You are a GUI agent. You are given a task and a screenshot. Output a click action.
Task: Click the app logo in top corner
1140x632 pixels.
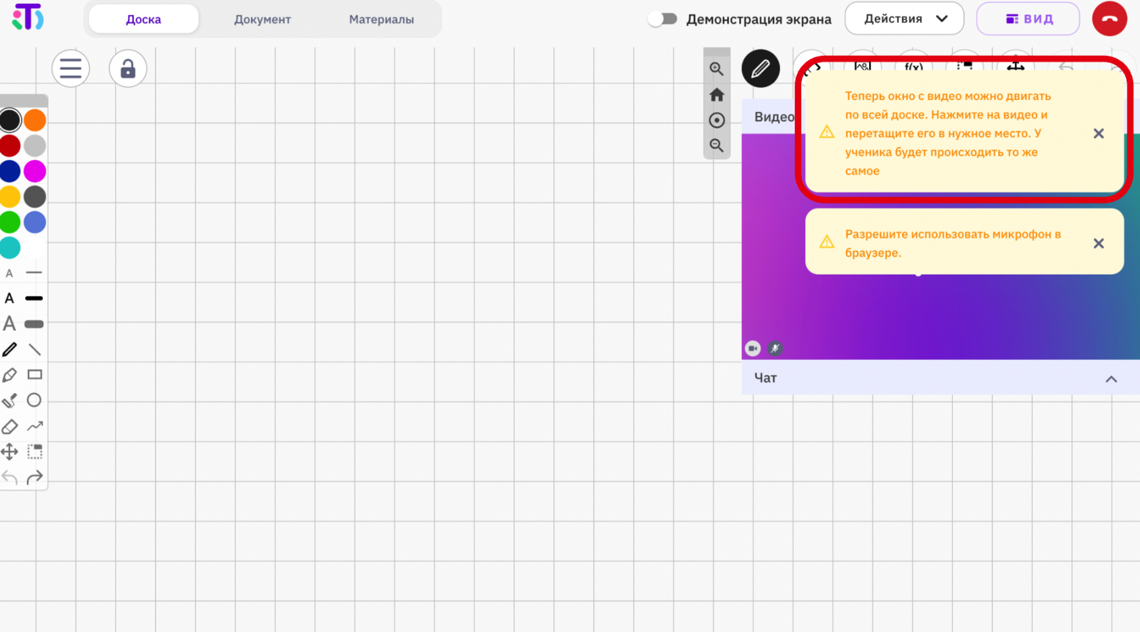[28, 17]
